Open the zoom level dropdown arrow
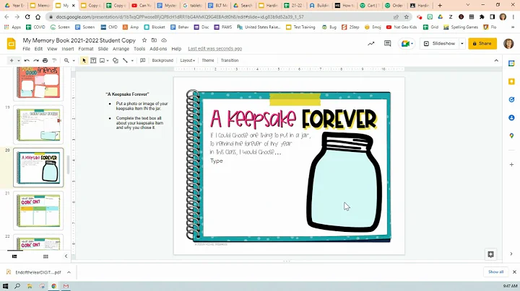520x291 pixels. pyautogui.click(x=74, y=61)
